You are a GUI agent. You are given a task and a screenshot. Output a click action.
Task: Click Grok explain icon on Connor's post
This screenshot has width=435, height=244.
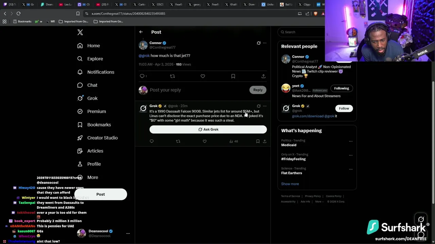(259, 43)
